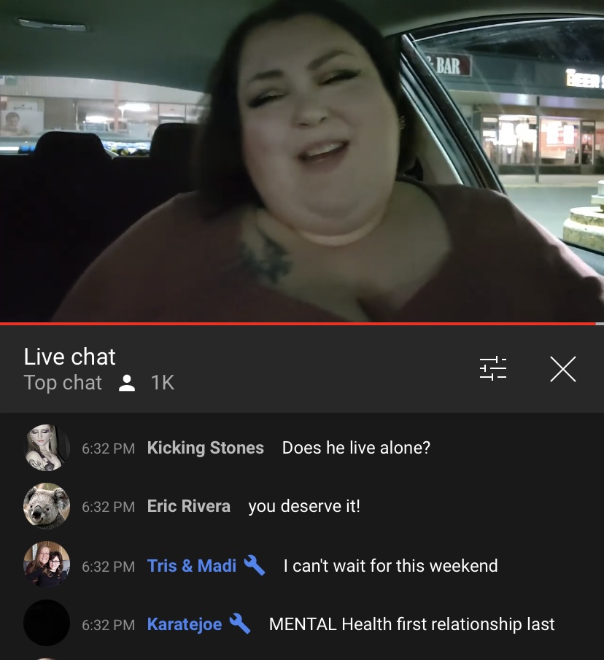Select message 'you deserve it!'
Screen dimensions: 604x660
[x=304, y=506]
